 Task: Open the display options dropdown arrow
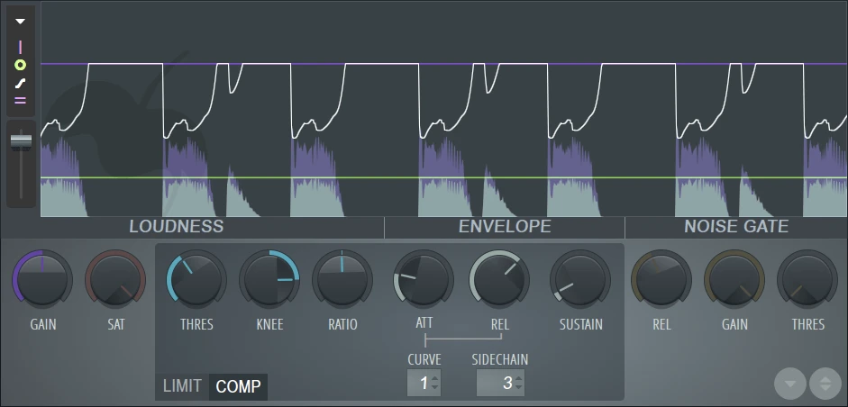coord(21,22)
